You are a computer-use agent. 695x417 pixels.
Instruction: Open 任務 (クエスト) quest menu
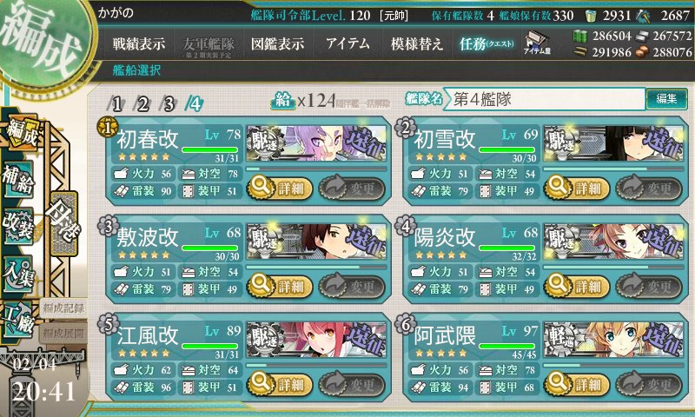[x=486, y=43]
